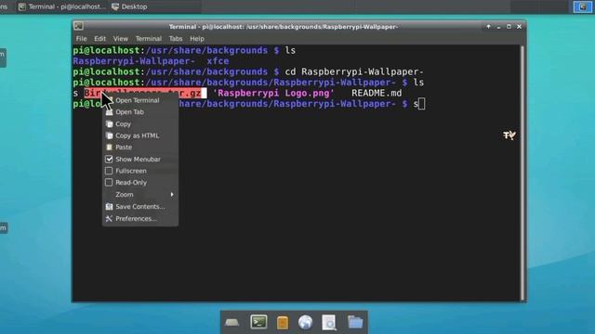Click the terminal window title icon
The image size is (595, 334).
78,26
